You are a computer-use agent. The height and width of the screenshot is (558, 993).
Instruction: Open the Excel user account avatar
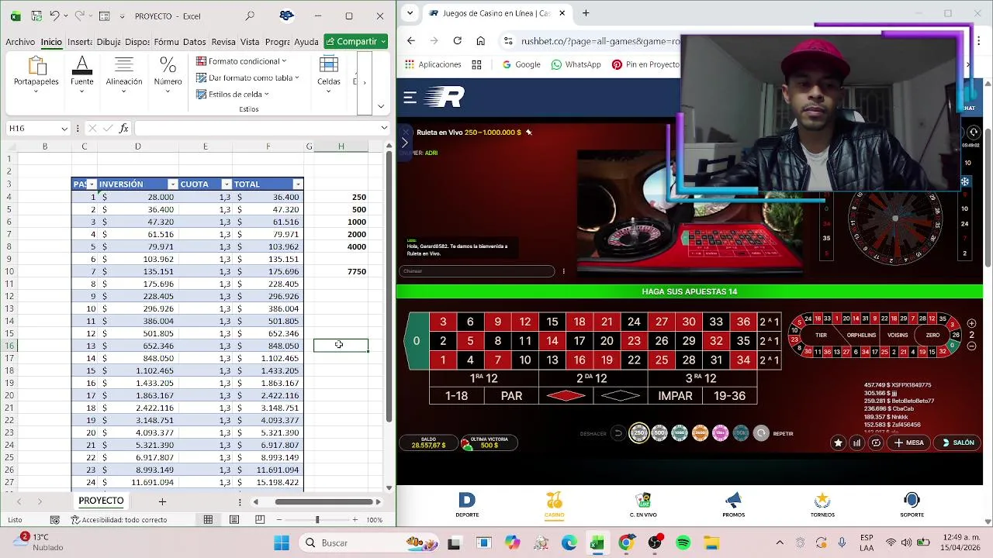coord(286,15)
